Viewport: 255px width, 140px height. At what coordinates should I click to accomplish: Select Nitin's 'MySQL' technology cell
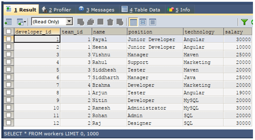coord(203,100)
